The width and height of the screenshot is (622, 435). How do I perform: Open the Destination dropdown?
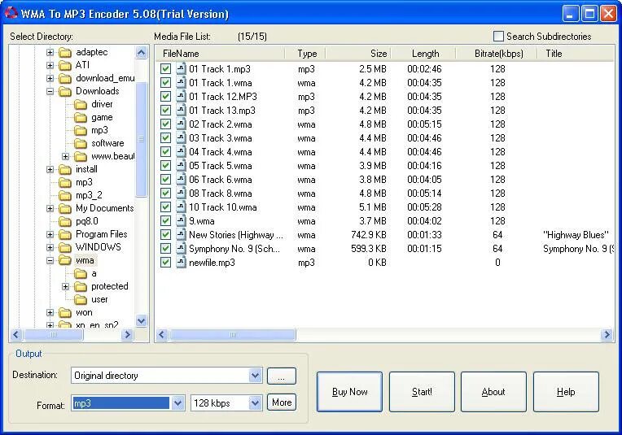click(x=255, y=376)
